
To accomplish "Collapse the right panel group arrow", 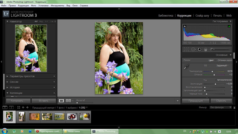I will coord(237,62).
